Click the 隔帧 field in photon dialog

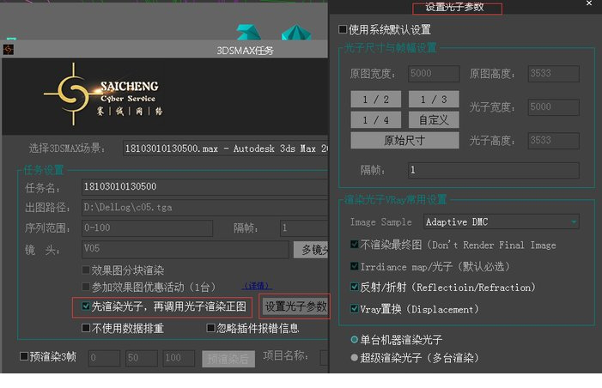[493, 170]
